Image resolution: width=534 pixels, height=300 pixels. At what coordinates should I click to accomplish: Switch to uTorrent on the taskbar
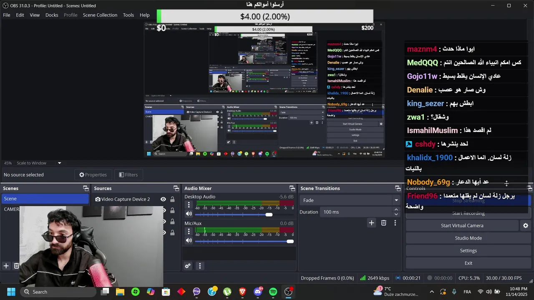coord(227,292)
